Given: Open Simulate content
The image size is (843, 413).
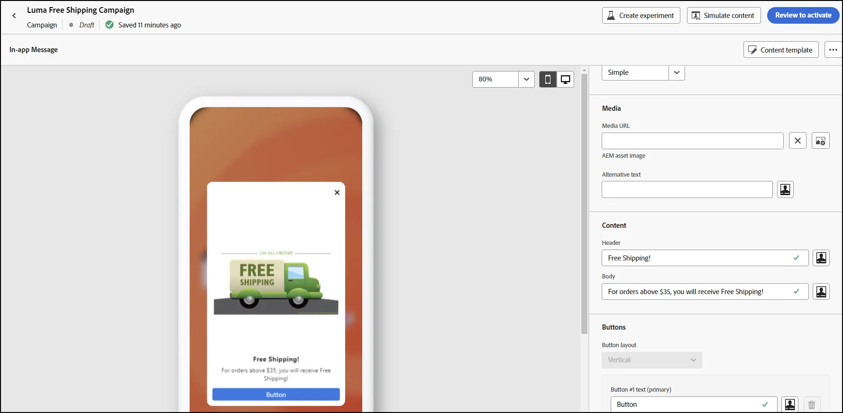Looking at the screenshot, I should tap(724, 15).
